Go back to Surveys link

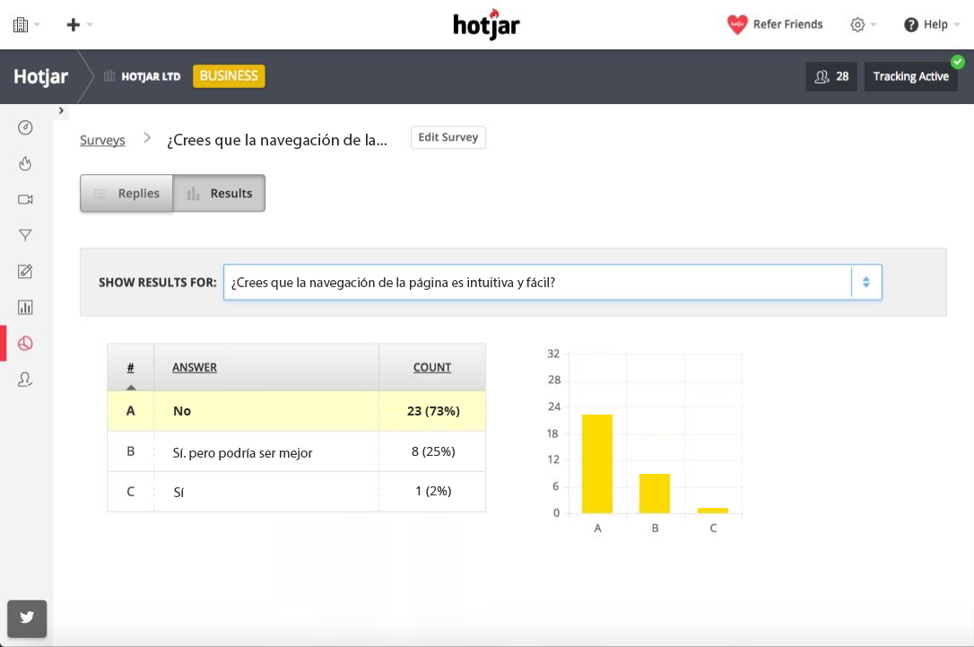(x=102, y=140)
